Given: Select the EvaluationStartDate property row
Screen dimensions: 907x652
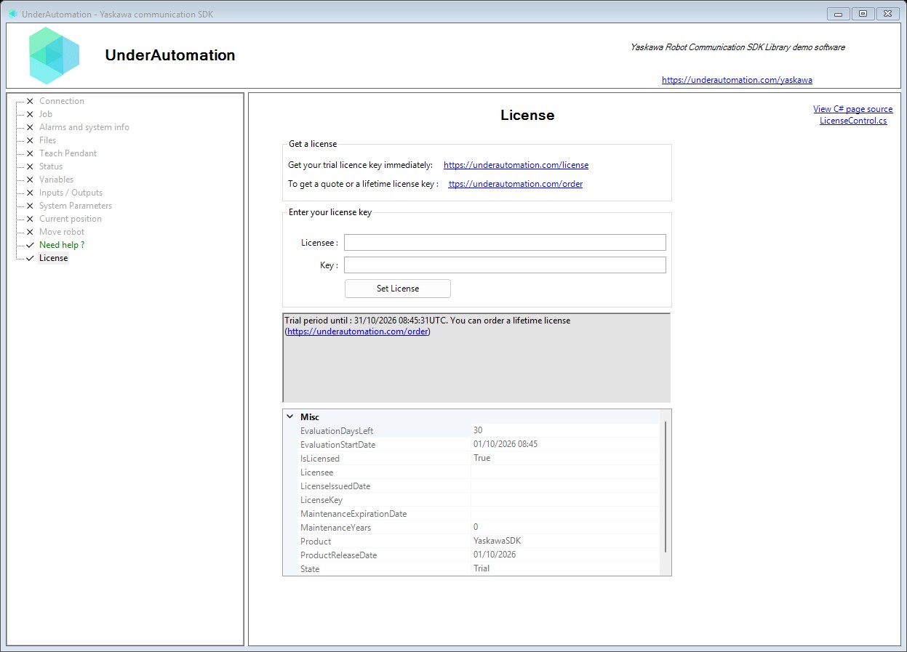Looking at the screenshot, I should point(471,445).
